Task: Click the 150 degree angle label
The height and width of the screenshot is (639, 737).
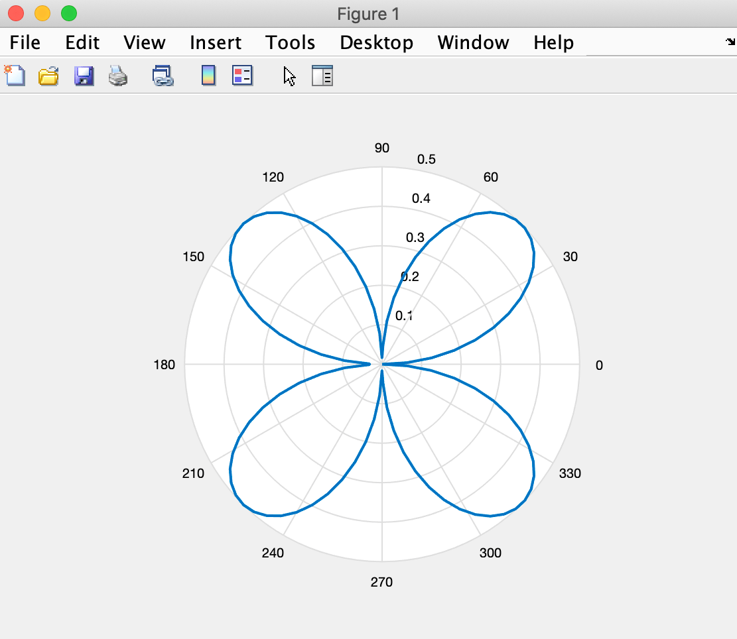Action: click(193, 257)
